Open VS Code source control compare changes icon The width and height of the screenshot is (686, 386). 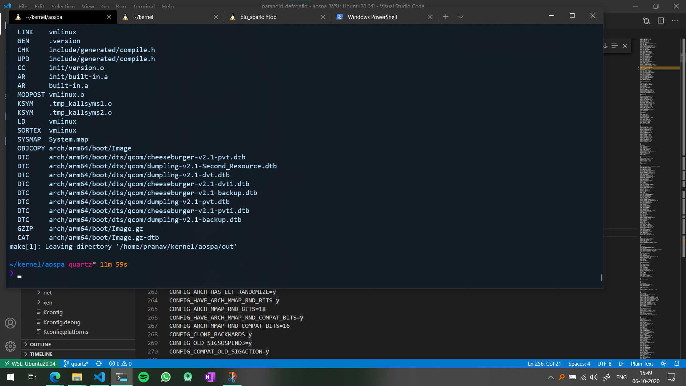[x=646, y=21]
